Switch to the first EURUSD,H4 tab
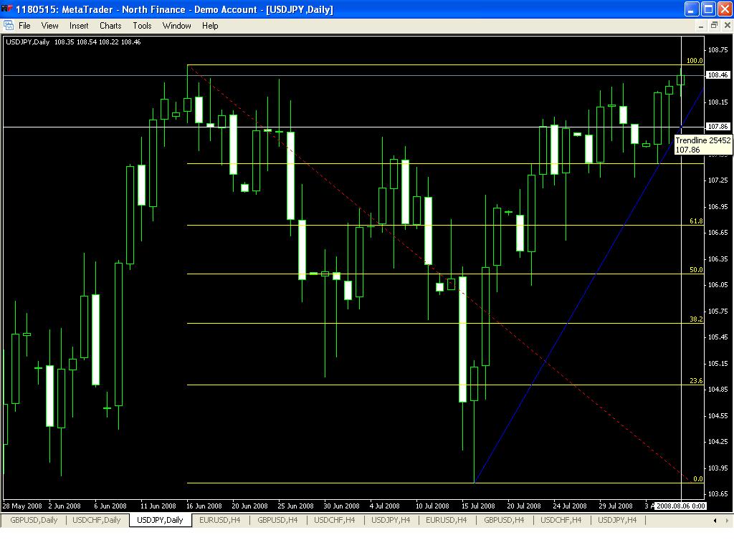 219,520
